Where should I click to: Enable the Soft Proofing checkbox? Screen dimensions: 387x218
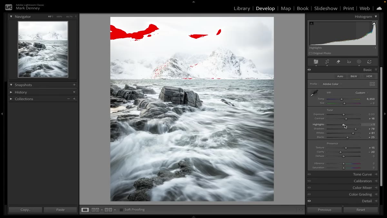(x=121, y=210)
